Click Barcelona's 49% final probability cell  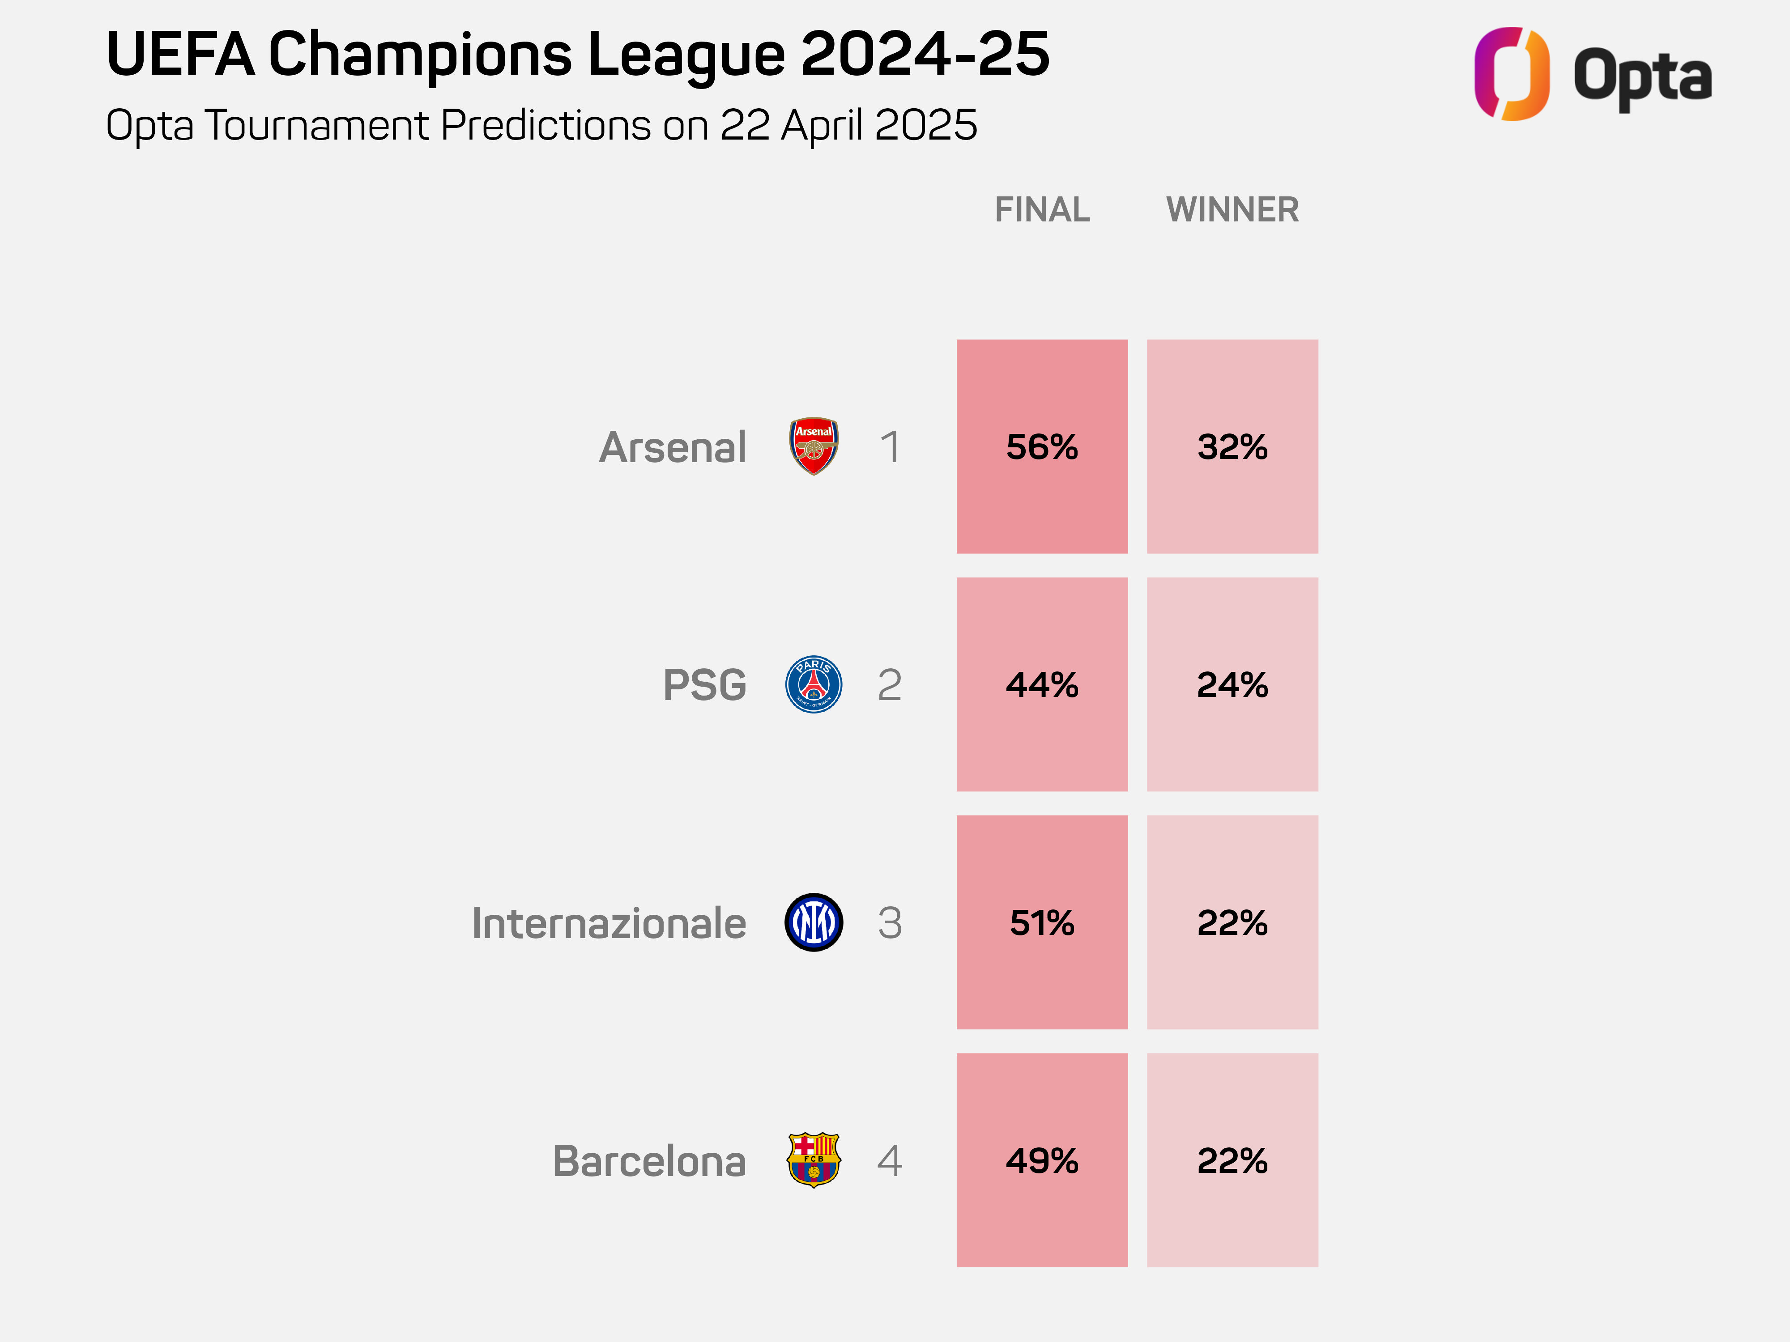click(x=1041, y=1160)
